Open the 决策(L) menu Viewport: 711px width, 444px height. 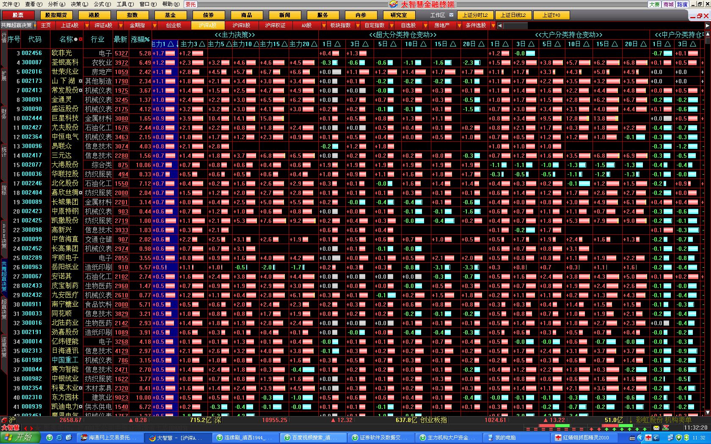point(79,4)
